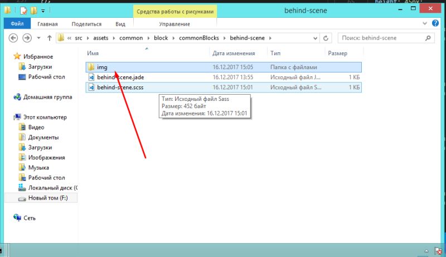The height and width of the screenshot is (257, 446).
Task: Open Локальный диск in navigation pane
Action: pyautogui.click(x=52, y=188)
